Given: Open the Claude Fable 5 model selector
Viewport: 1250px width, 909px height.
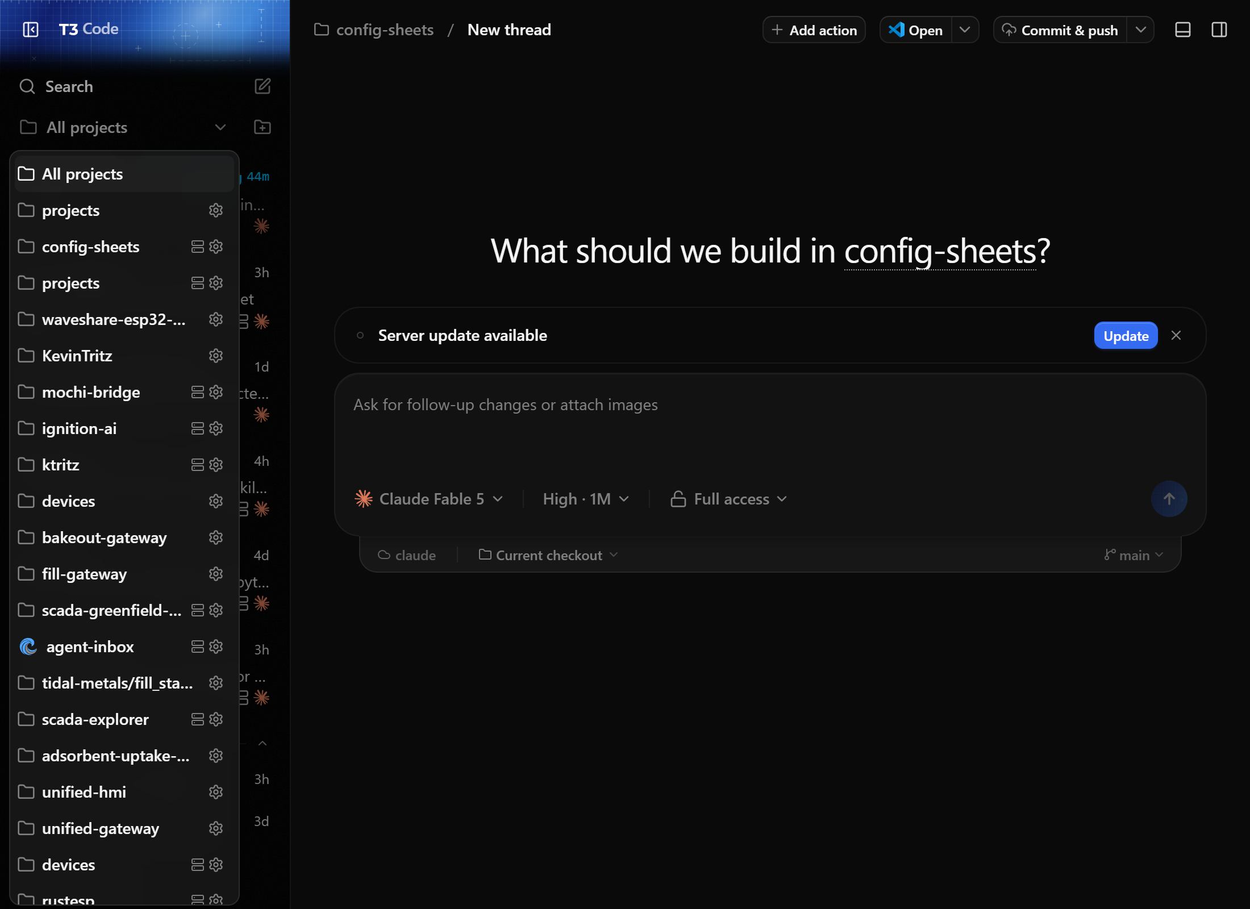Looking at the screenshot, I should coord(428,499).
